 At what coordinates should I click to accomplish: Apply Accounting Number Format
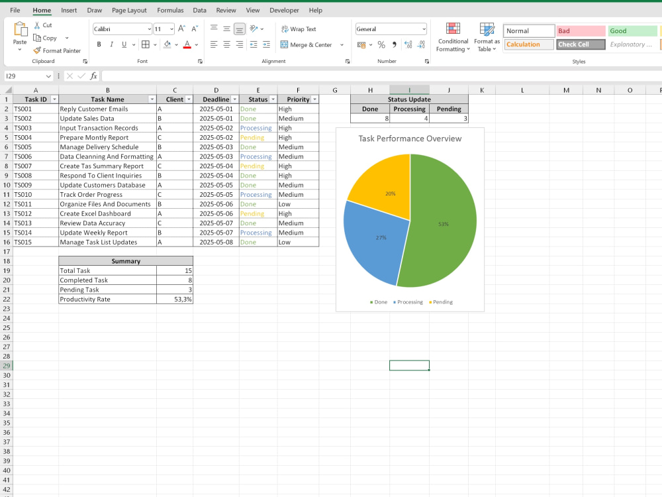point(361,45)
